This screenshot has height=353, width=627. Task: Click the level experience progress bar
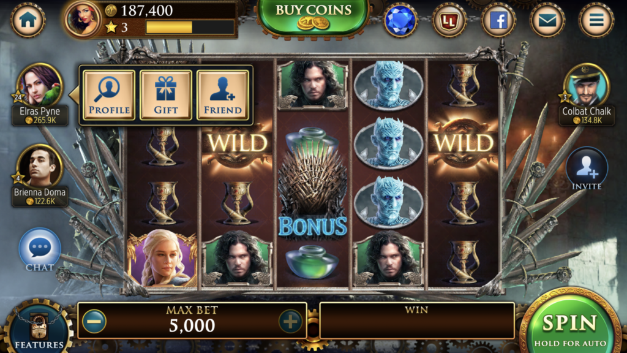pyautogui.click(x=190, y=27)
